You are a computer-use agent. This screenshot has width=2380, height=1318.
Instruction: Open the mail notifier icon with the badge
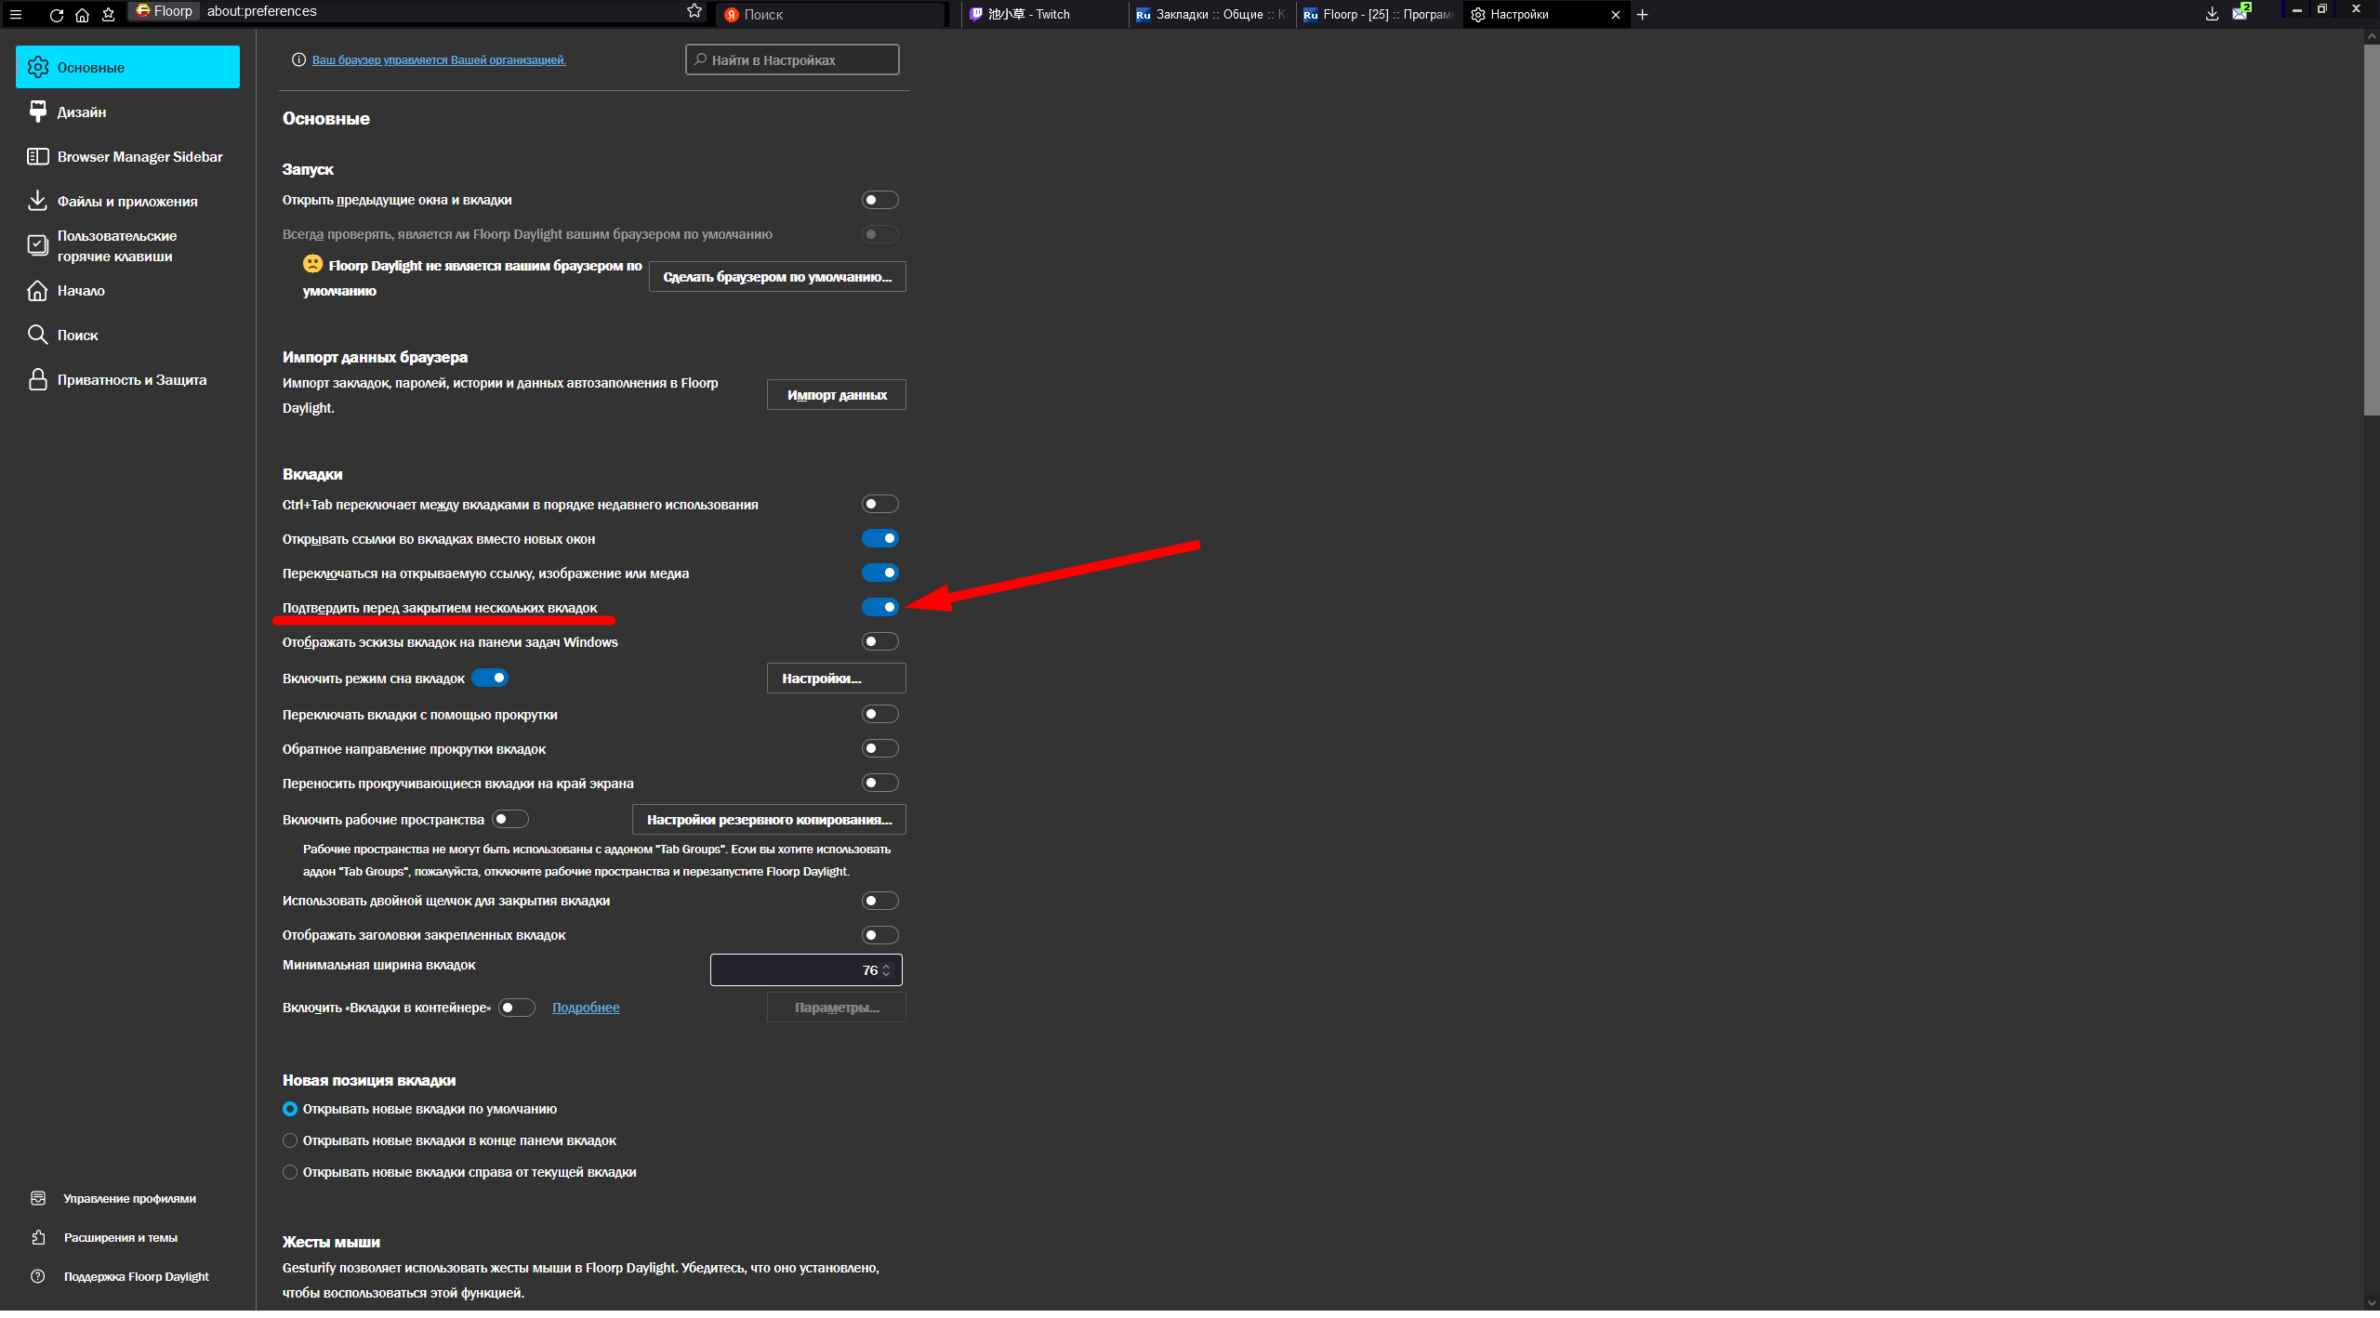[2240, 13]
